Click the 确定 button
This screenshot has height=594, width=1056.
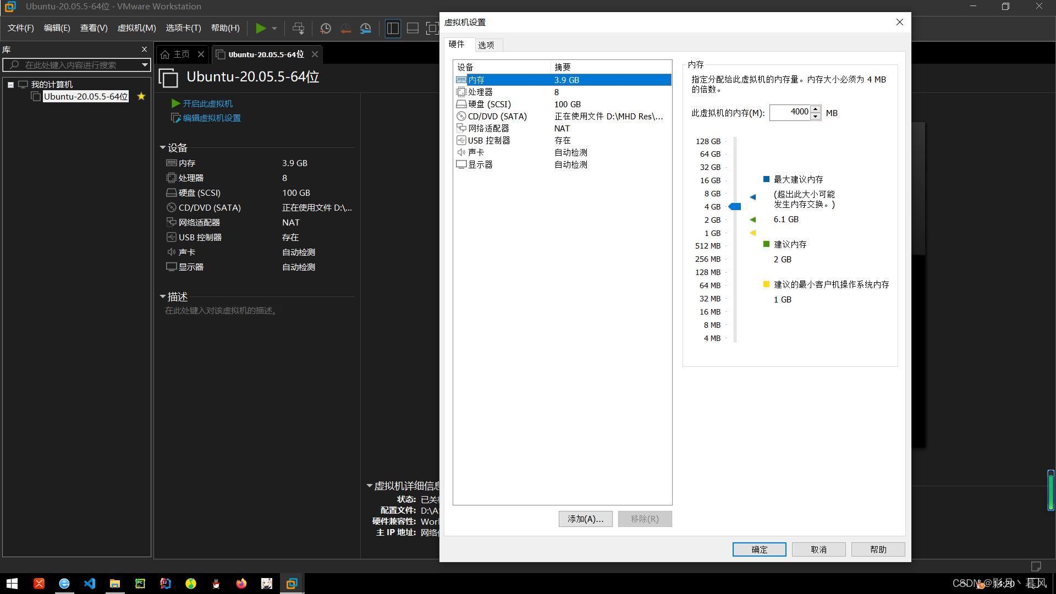coord(759,549)
